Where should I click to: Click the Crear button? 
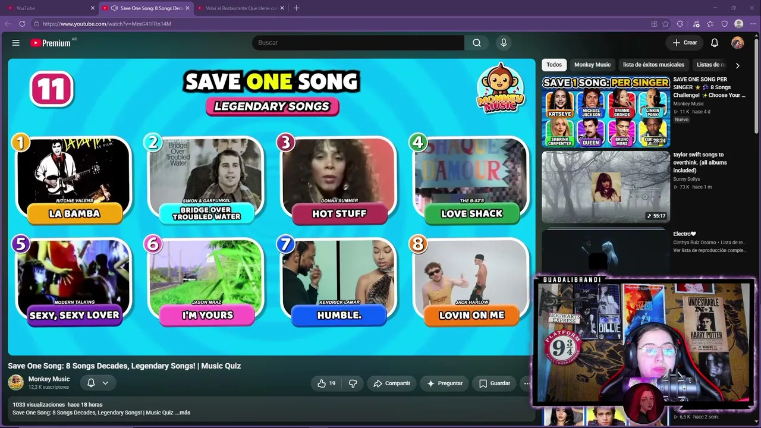click(x=684, y=43)
